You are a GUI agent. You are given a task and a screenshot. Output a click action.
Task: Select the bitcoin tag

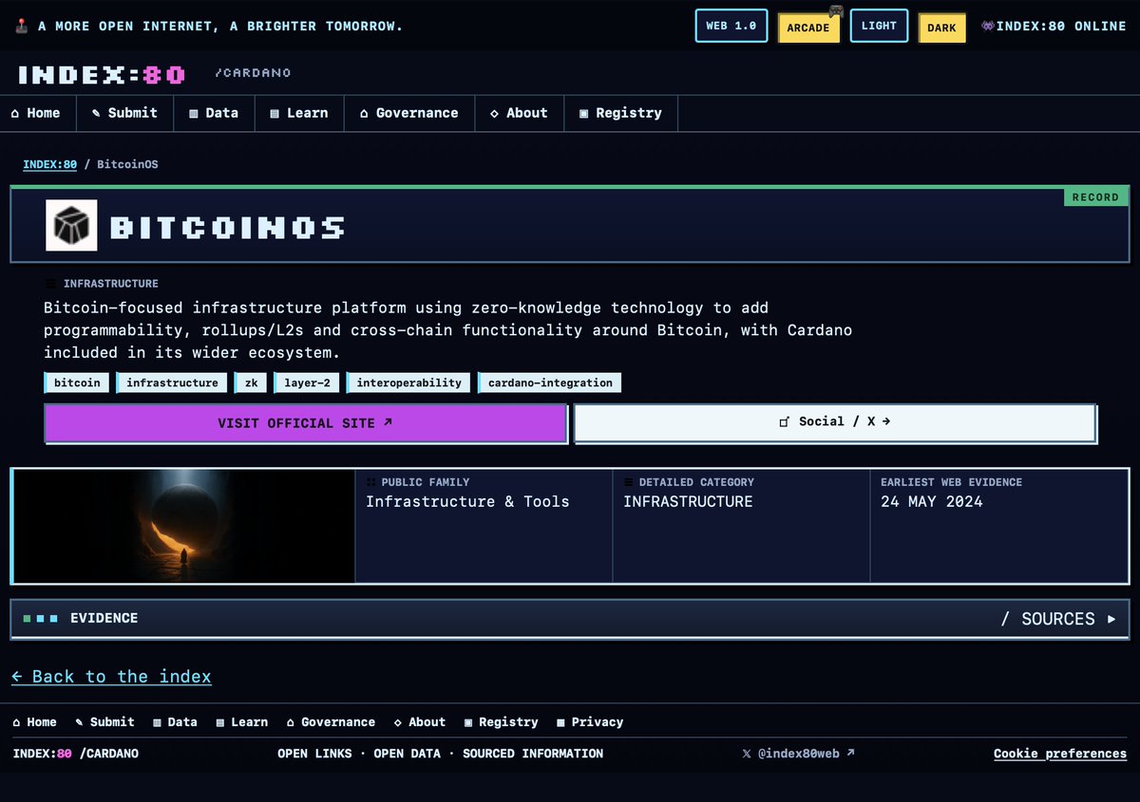(77, 382)
